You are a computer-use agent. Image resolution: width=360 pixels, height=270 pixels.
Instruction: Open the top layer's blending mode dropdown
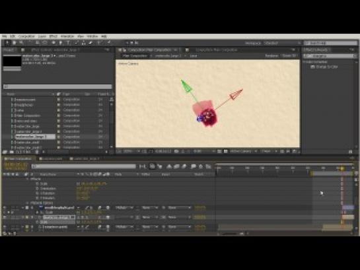coord(124,207)
